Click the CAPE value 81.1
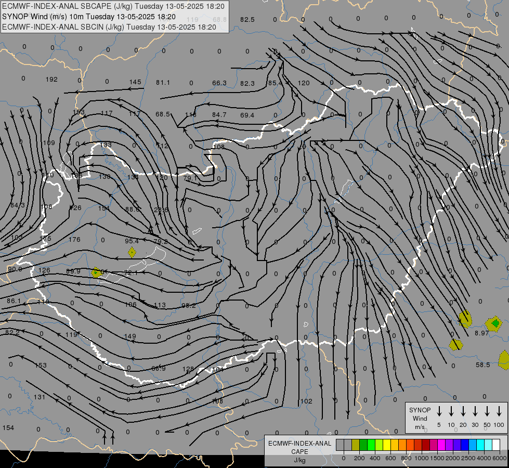Screen dimensions: 509x468 [x=163, y=83]
